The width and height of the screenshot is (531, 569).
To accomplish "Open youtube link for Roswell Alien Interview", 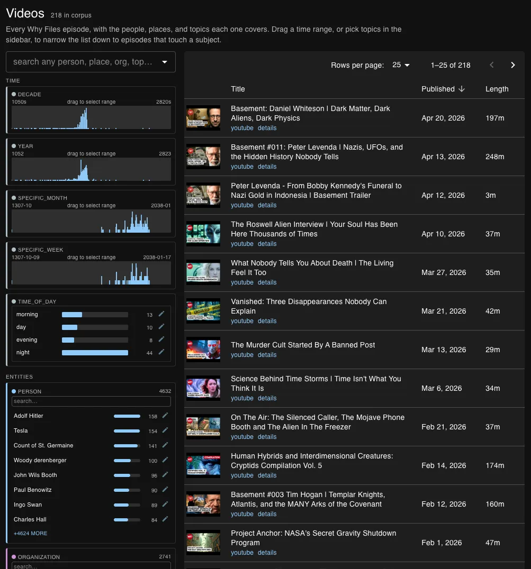I will [242, 244].
